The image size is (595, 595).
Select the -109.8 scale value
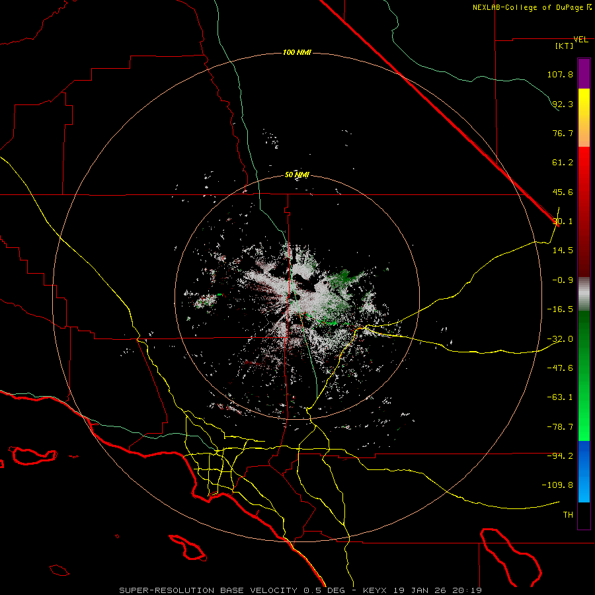coord(557,485)
